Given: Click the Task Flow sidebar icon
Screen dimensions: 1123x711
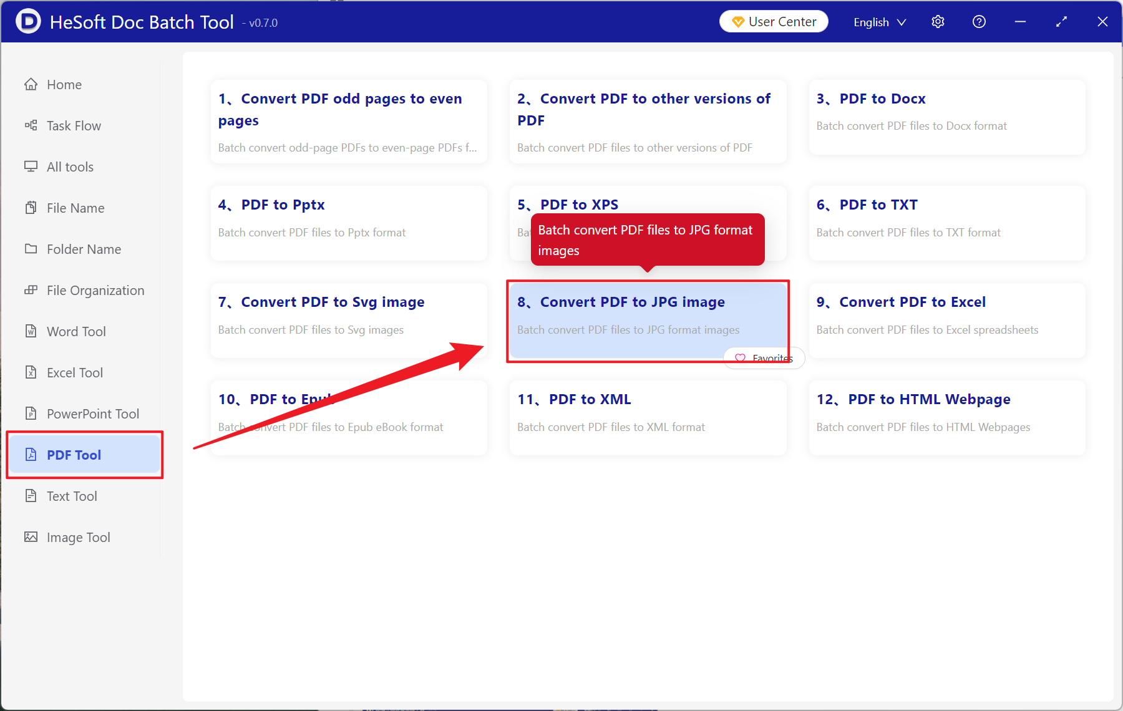Looking at the screenshot, I should tap(31, 125).
